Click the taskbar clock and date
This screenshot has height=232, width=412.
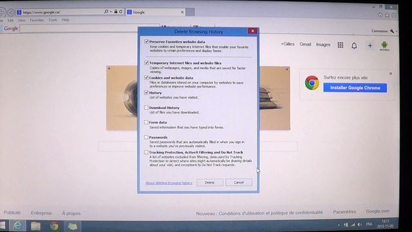tap(385, 224)
